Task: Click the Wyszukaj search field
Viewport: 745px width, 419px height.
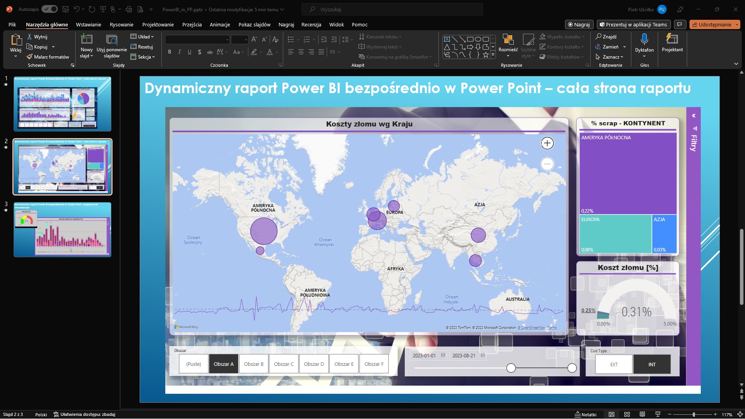Action: [x=392, y=9]
